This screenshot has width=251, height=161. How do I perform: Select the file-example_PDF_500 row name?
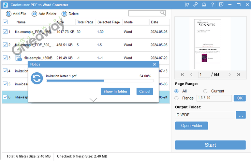tap(35, 45)
